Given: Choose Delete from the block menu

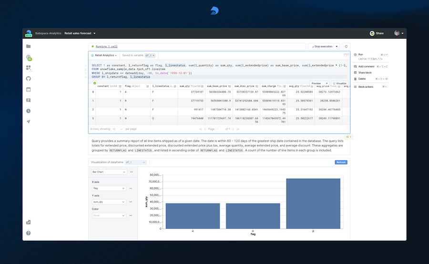Looking at the screenshot, I should point(362,79).
